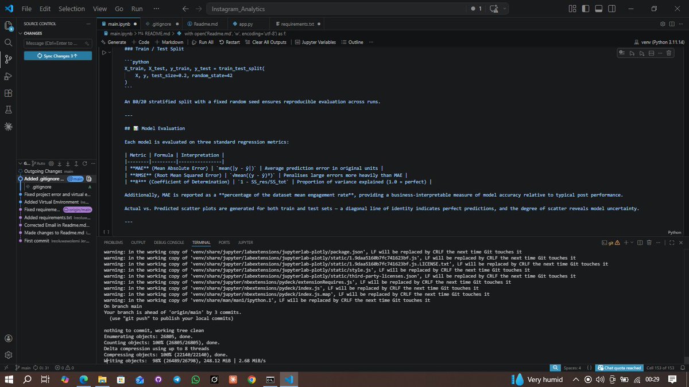Open the Extensions view
This screenshot has height=387, width=689.
tap(9, 93)
